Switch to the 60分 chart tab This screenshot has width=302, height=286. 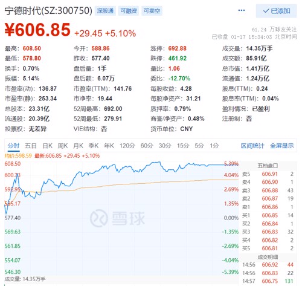[x=147, y=146]
